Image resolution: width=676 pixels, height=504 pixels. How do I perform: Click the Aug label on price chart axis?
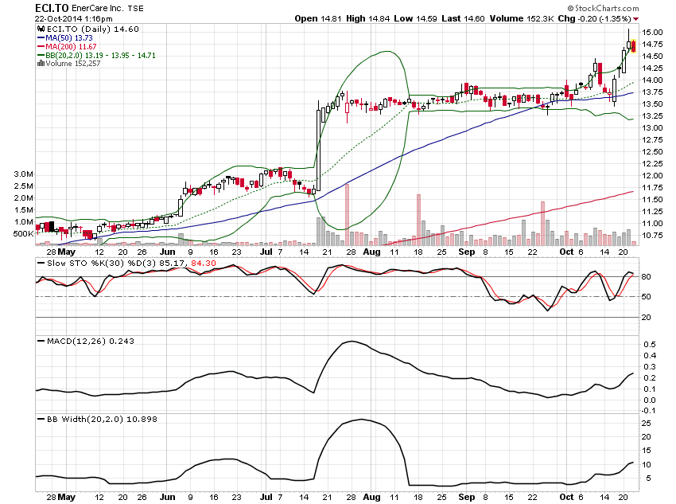point(371,252)
